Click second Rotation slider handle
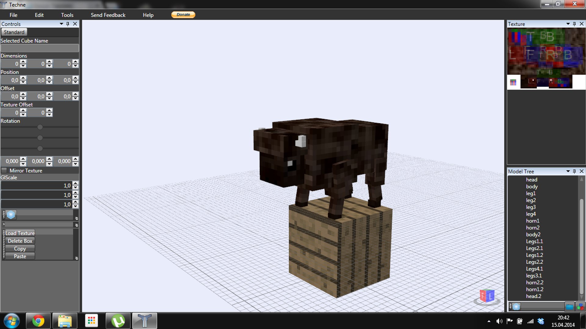This screenshot has width=586, height=329. point(40,138)
